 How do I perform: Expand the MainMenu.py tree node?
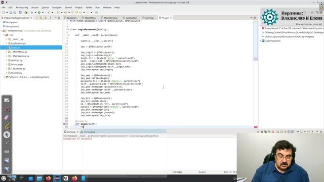click(x=7, y=52)
